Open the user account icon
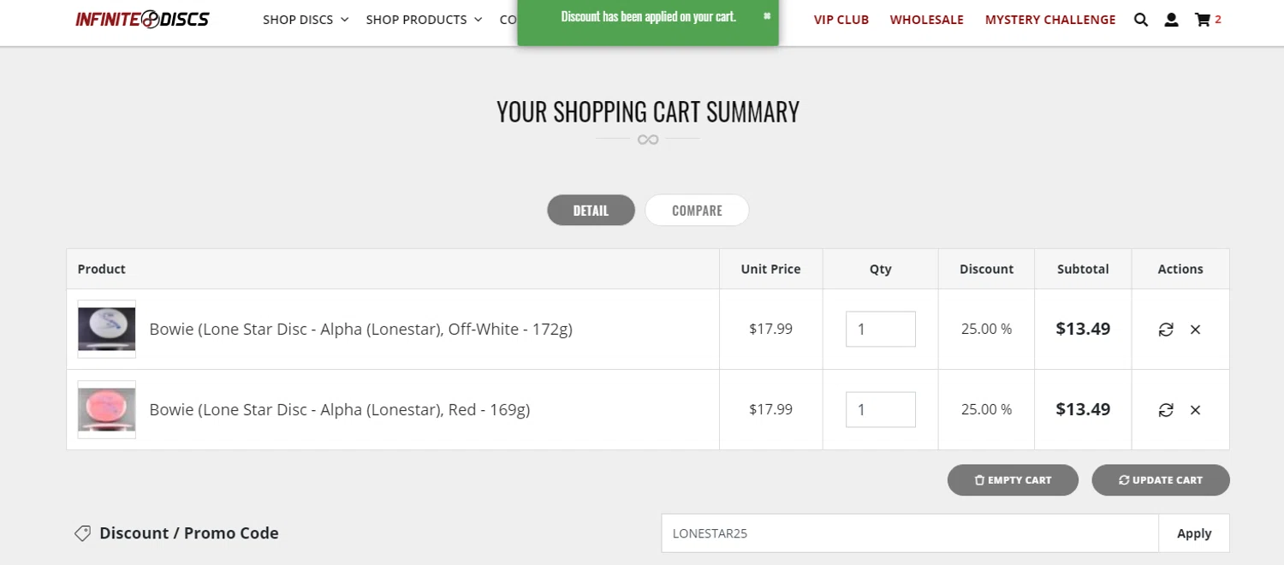1284x565 pixels. (1171, 20)
